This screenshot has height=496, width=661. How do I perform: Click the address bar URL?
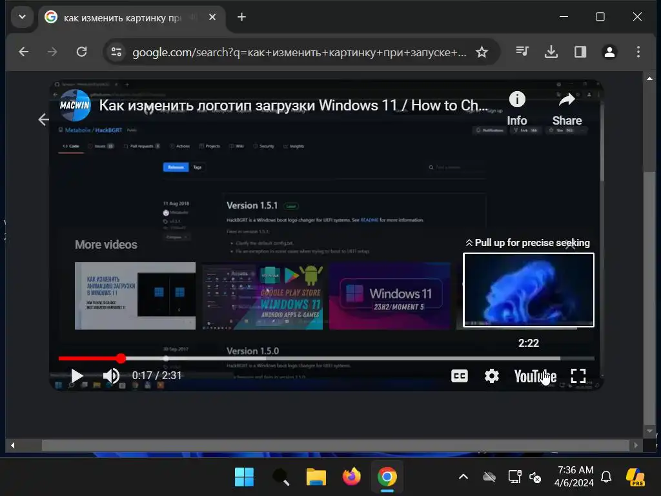tap(300, 52)
